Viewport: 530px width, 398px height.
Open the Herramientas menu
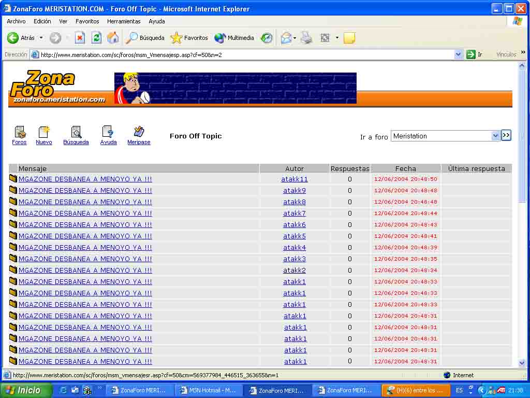pos(124,21)
